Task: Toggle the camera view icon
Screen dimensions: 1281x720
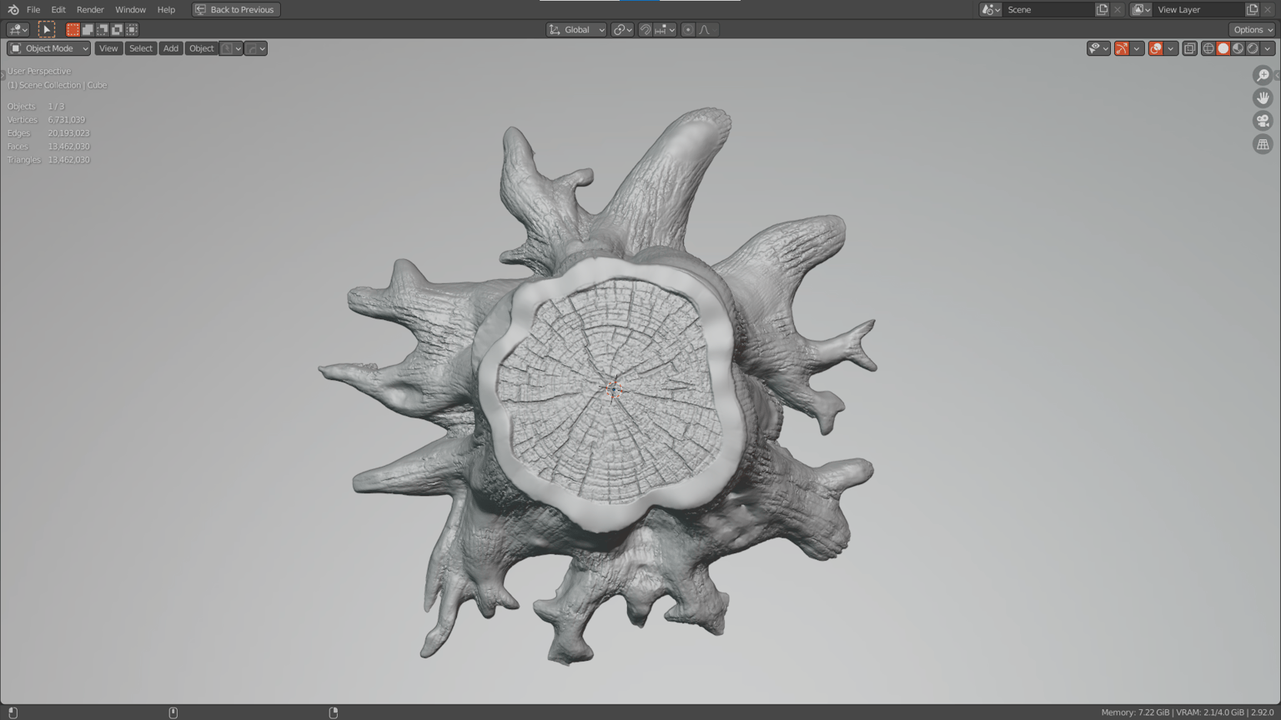Action: (1263, 121)
